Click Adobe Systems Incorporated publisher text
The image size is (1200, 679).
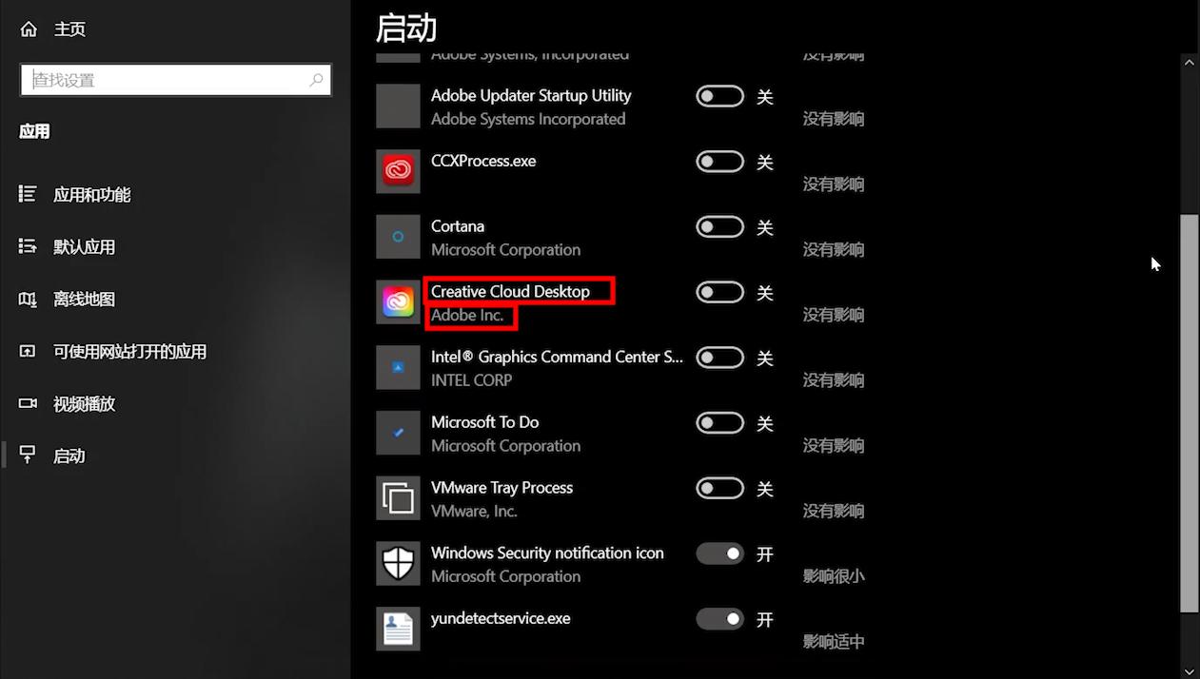point(528,119)
